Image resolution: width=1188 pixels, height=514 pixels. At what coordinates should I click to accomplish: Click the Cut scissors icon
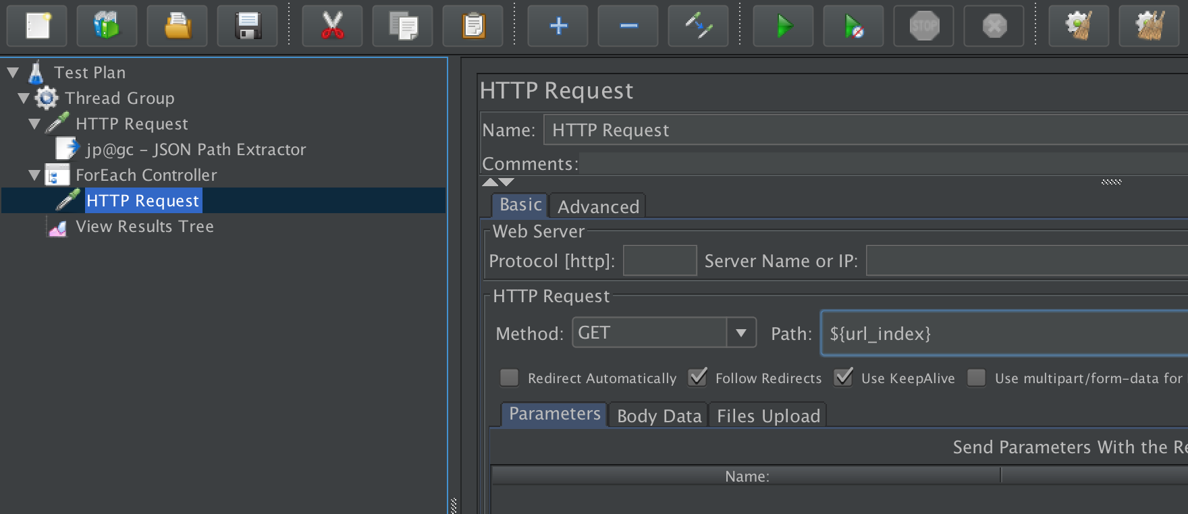pos(332,26)
